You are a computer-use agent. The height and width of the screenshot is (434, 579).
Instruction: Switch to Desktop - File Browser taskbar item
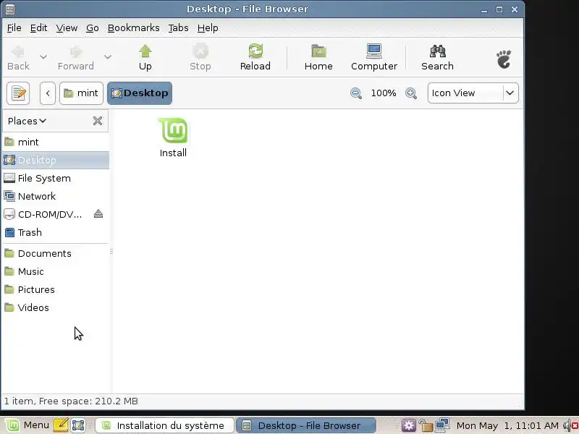coord(305,425)
